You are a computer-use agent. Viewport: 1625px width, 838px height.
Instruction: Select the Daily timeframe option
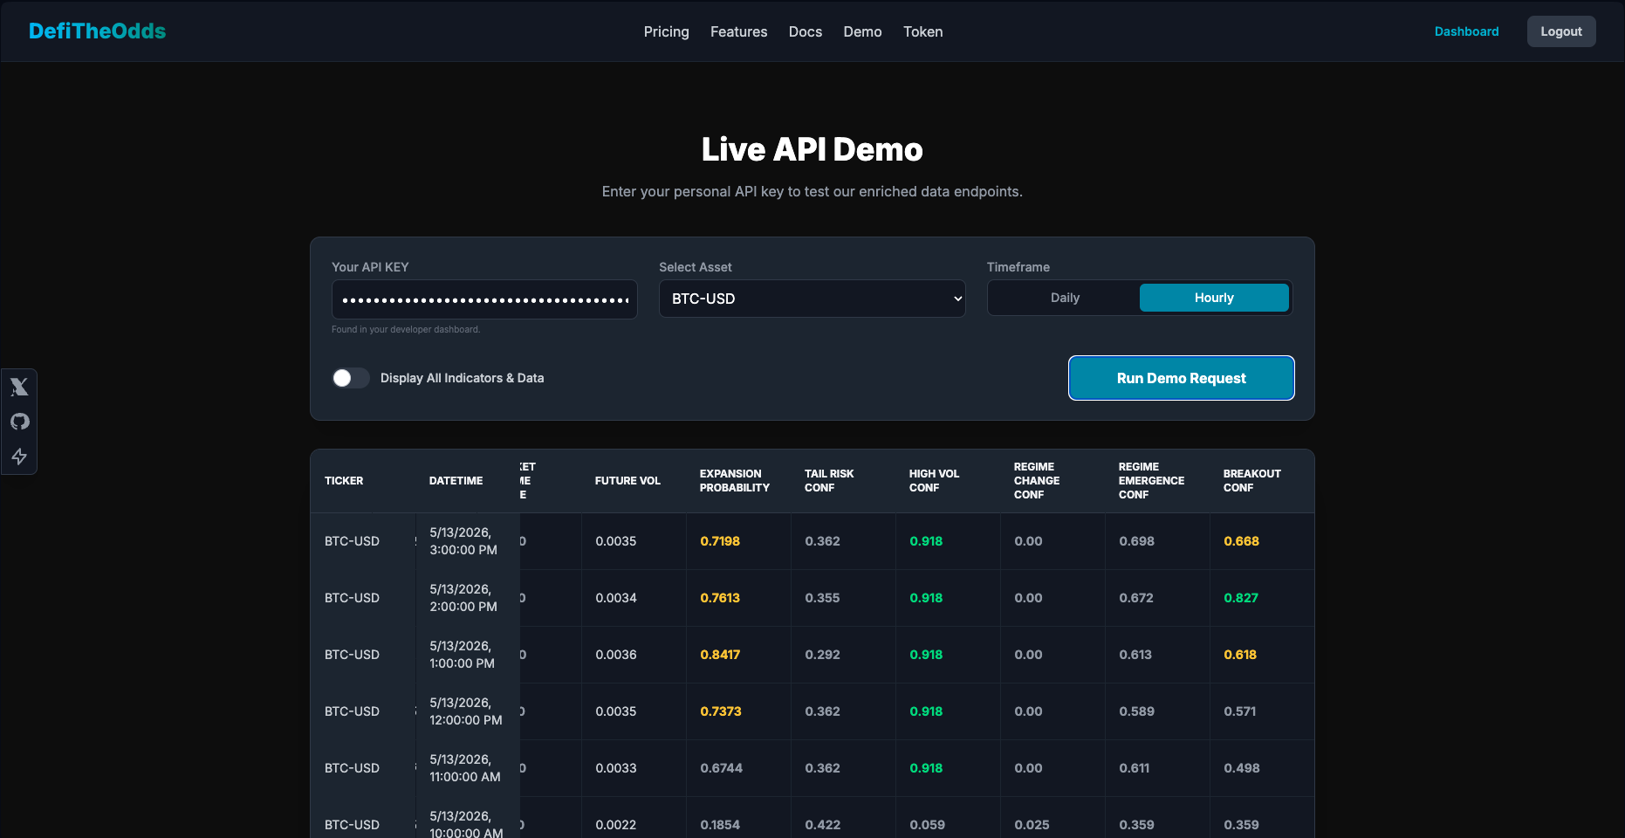(x=1065, y=298)
